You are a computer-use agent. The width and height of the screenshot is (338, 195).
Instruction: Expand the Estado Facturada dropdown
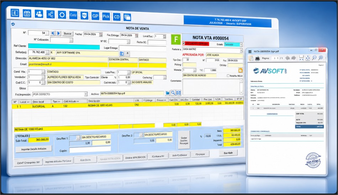tap(241, 44)
